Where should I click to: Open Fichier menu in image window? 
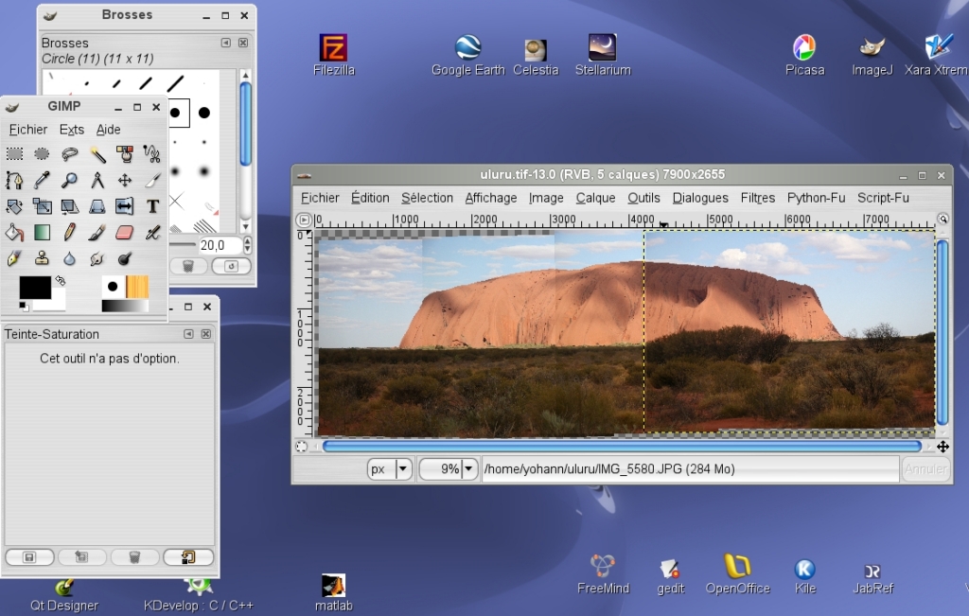point(320,198)
